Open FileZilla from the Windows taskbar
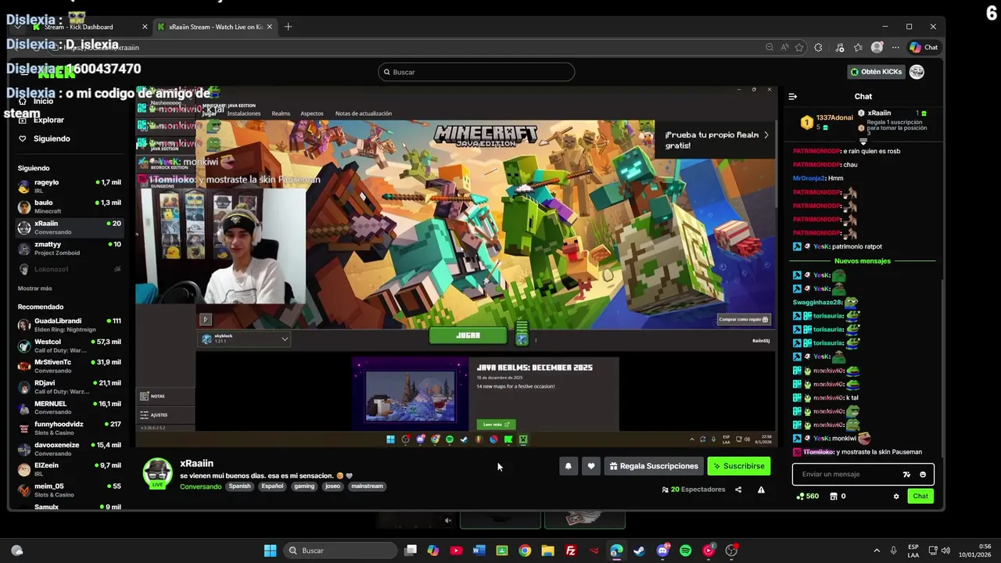Viewport: 1001px width, 563px height. 571,550
